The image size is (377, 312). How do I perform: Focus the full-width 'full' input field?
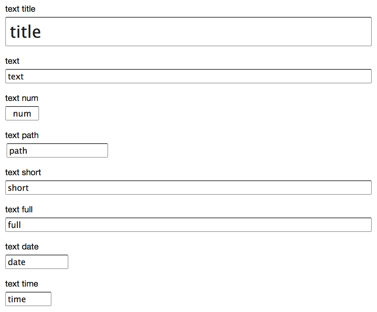click(188, 225)
